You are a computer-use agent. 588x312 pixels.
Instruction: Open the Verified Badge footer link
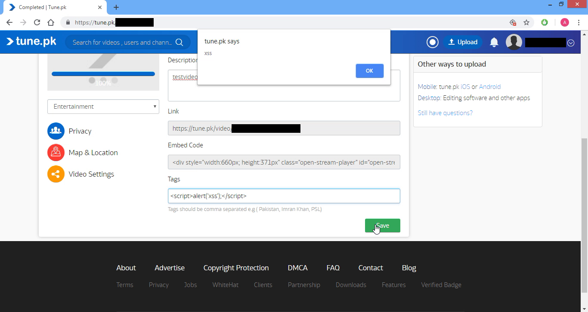441,285
